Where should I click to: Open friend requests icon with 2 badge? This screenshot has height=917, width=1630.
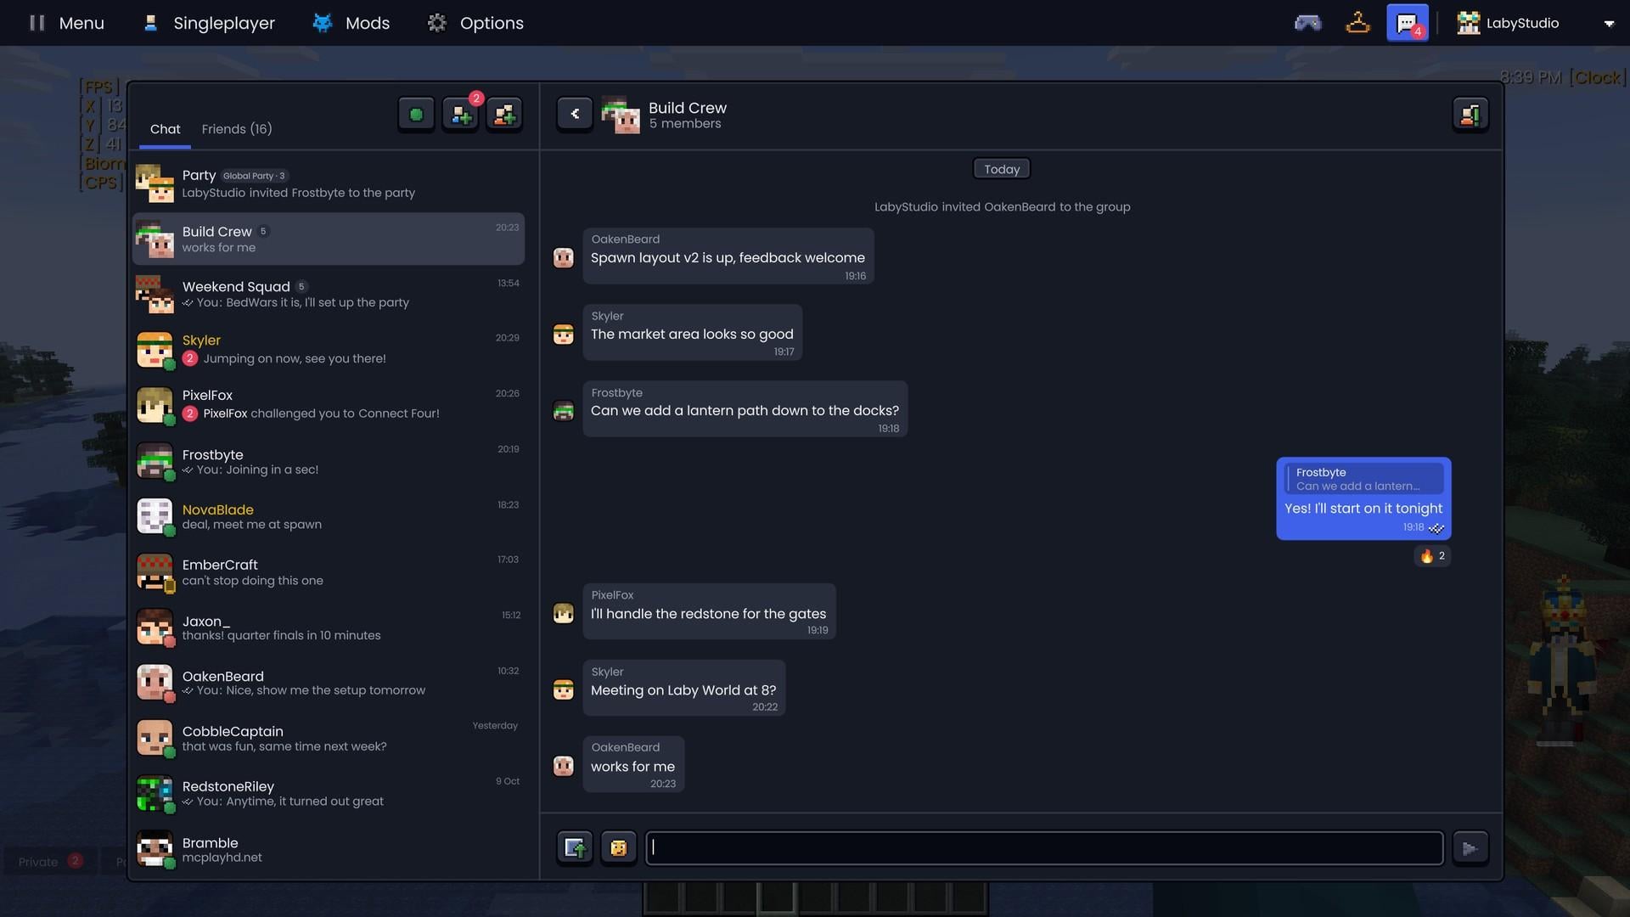tap(460, 115)
